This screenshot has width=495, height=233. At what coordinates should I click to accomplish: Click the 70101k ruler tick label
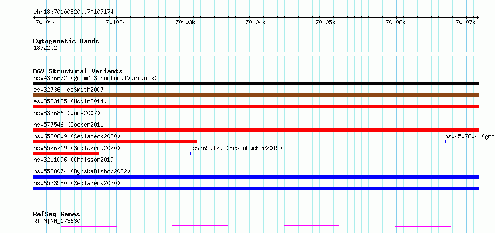46,22
